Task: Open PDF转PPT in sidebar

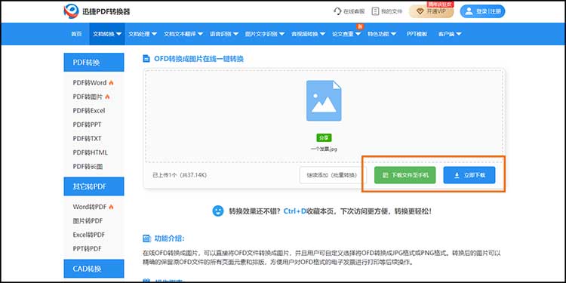Action: click(87, 125)
